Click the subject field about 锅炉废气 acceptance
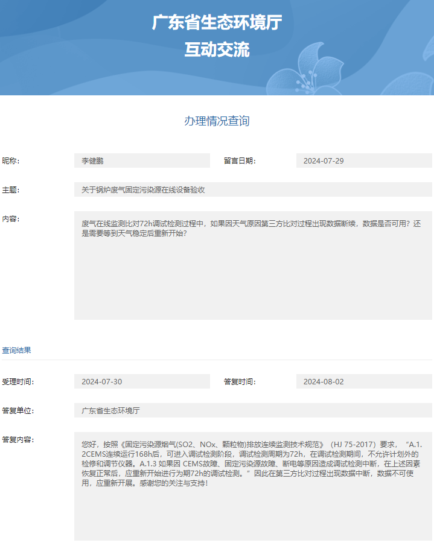The height and width of the screenshot is (543, 434). (x=253, y=189)
